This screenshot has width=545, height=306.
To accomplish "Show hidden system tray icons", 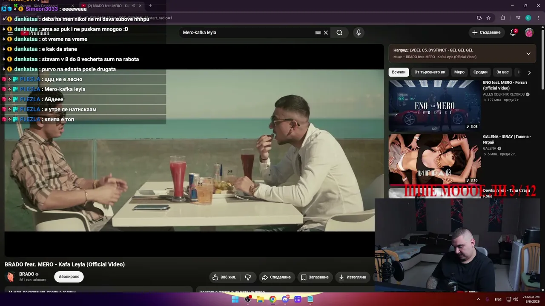I will click(478, 299).
